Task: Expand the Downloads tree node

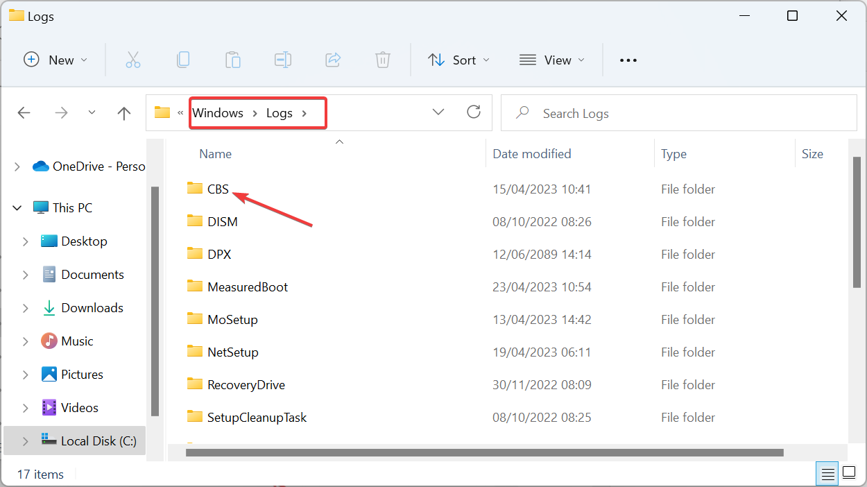Action: (26, 308)
